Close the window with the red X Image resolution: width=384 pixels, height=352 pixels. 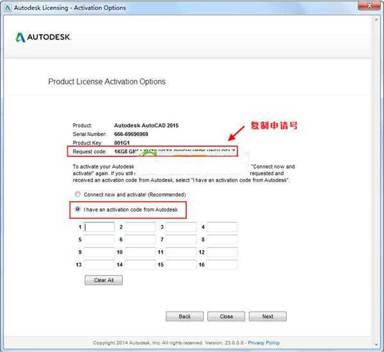coord(369,5)
